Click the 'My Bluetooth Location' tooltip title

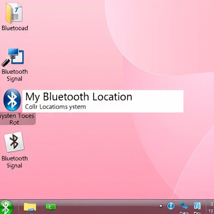pos(79,97)
